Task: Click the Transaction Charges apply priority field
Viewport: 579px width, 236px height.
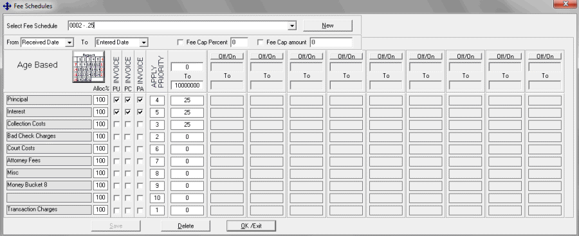Action: point(157,210)
